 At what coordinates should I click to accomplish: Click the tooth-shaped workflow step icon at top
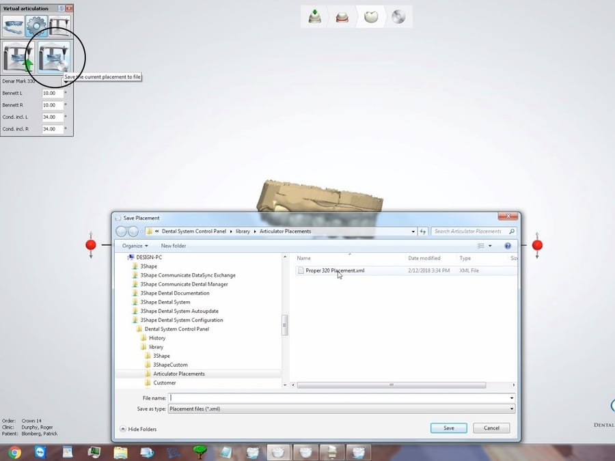(x=371, y=16)
